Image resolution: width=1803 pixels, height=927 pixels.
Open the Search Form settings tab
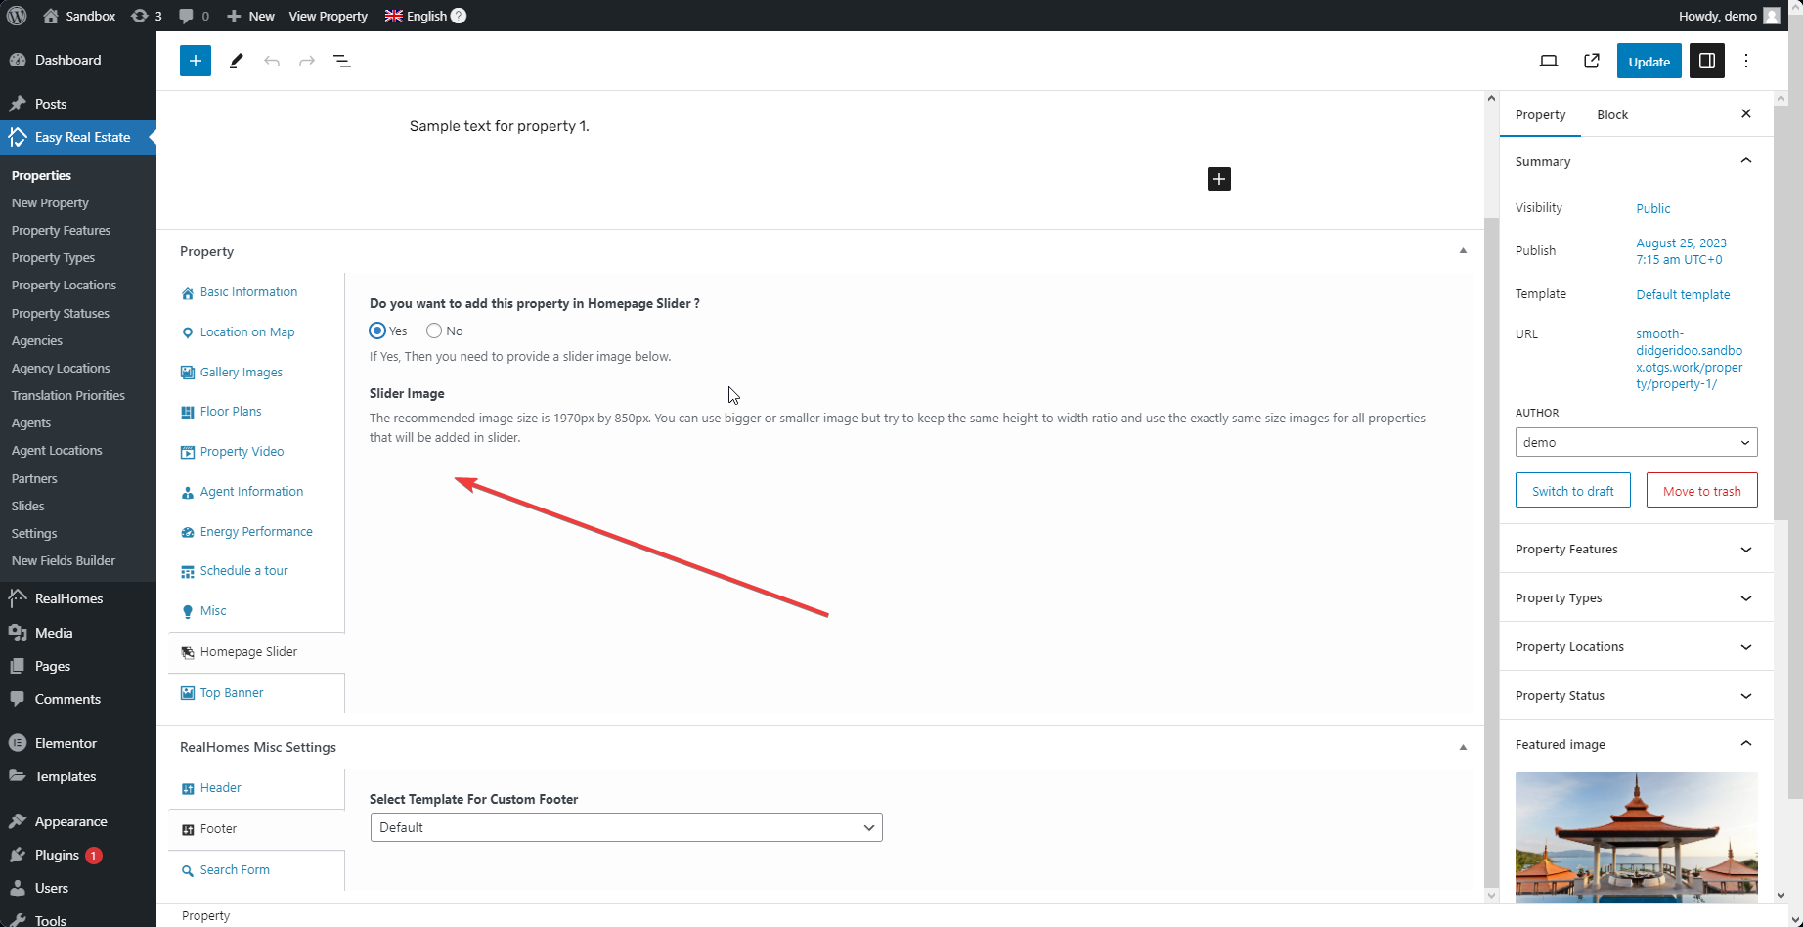(235, 869)
